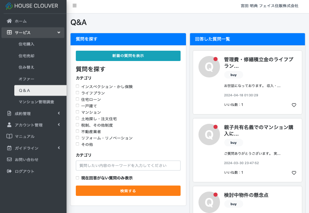Click the マニュアル book icon
Viewport: 309px width, 213px height.
tap(9, 136)
